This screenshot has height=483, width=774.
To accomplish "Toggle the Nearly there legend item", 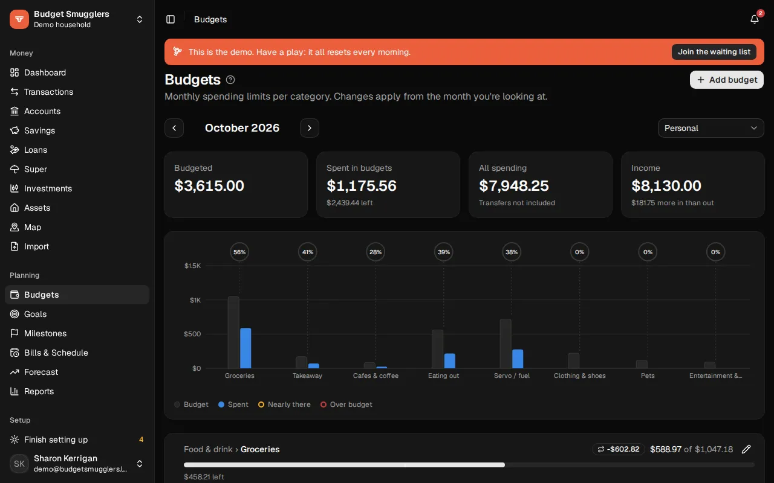I will (284, 405).
